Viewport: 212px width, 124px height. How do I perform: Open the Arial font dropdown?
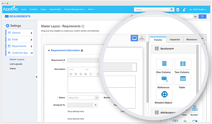tap(76, 69)
